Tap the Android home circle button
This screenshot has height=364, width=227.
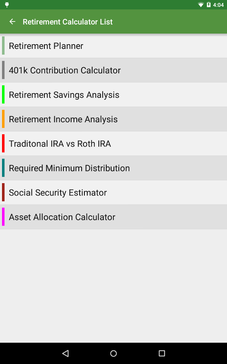[x=113, y=353]
